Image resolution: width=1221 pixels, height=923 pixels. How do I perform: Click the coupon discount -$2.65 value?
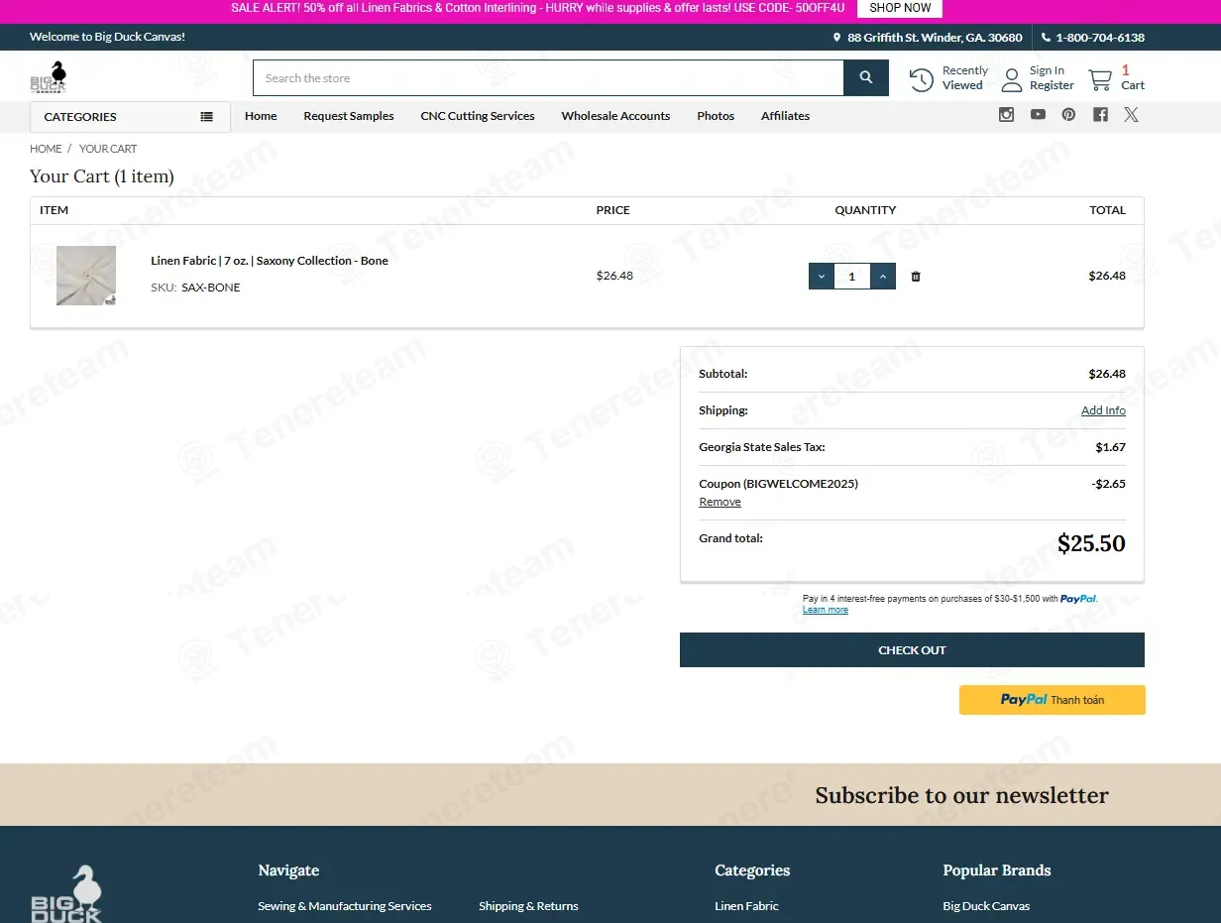click(x=1108, y=484)
